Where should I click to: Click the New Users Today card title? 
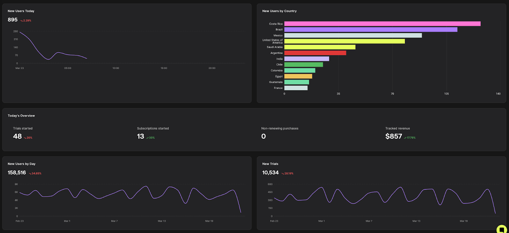tap(21, 11)
